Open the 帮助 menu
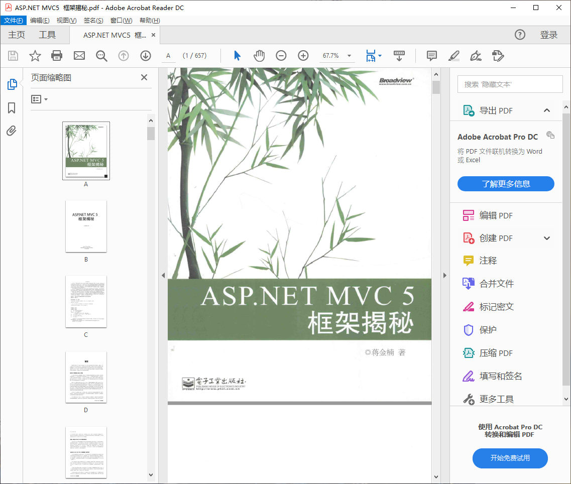The height and width of the screenshot is (484, 571). pos(150,21)
